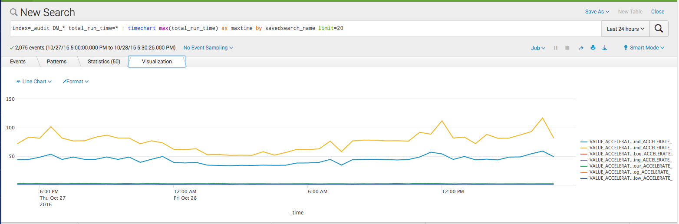Select legend entry ending og_ACCELERATE_ in orange

[626, 172]
